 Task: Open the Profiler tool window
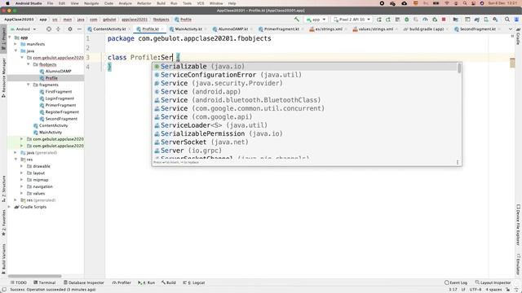pyautogui.click(x=122, y=282)
